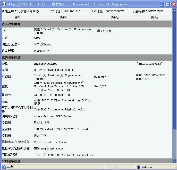This screenshot has height=170, width=177.
Task: Click the 附加设备信息 section header
Action: (87, 161)
